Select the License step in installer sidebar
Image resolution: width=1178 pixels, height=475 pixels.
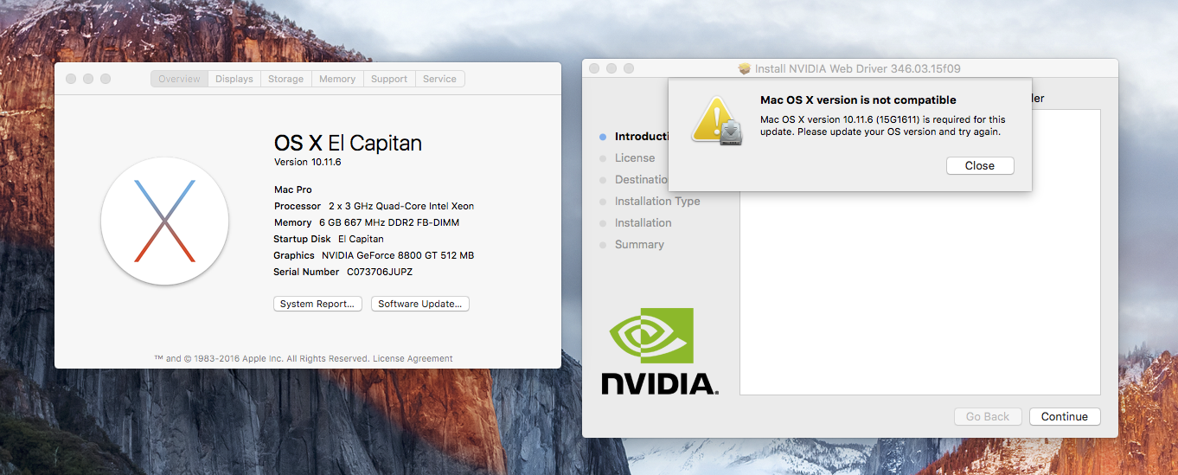pyautogui.click(x=635, y=158)
